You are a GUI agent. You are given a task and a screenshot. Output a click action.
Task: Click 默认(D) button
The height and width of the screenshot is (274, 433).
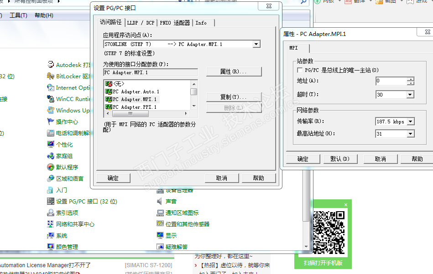pos(340,159)
